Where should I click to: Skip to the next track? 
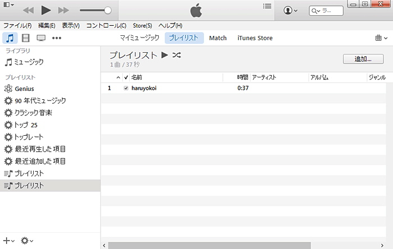pos(63,10)
